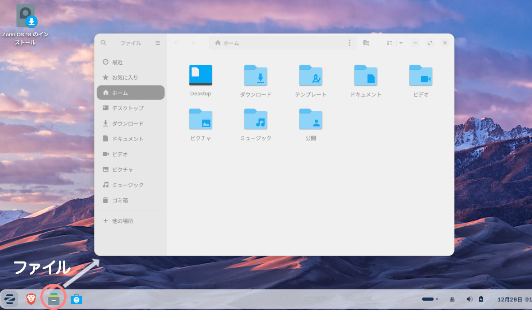Open the 公開 public folder
Screen dimensions: 532x310
[x=310, y=119]
